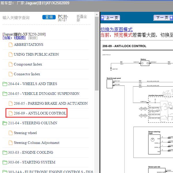Open the Connector Index entry
Image resolution: width=173 pixels, height=173 pixels.
click(27, 74)
